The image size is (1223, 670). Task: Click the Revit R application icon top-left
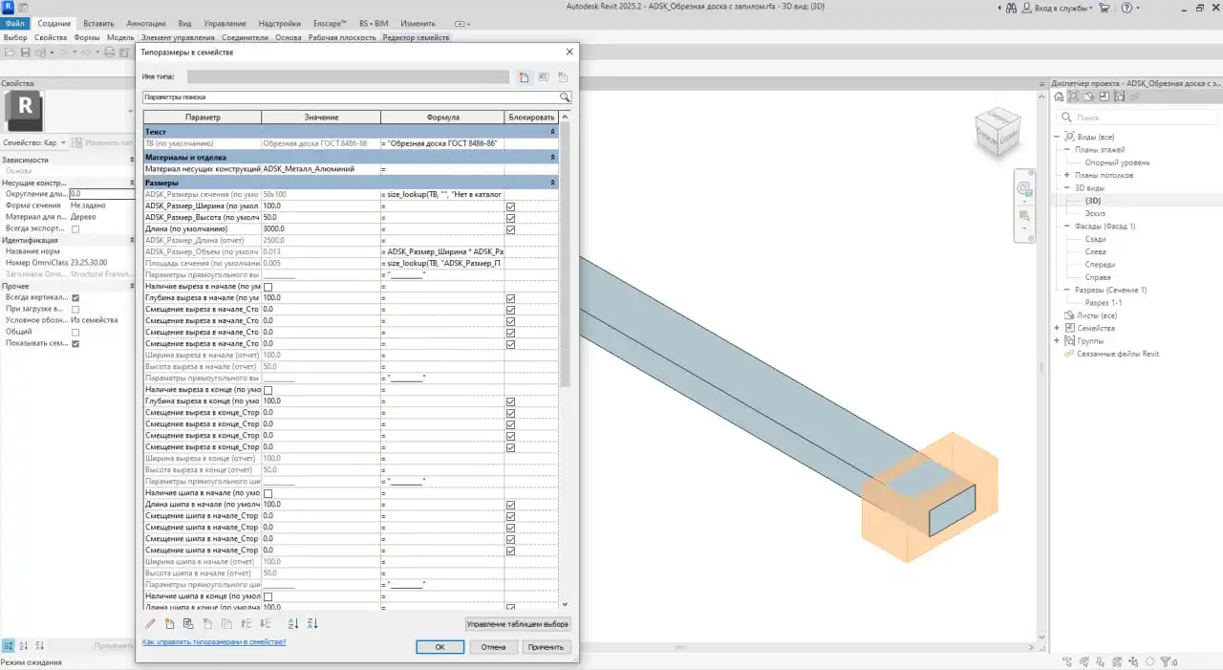[9, 7]
